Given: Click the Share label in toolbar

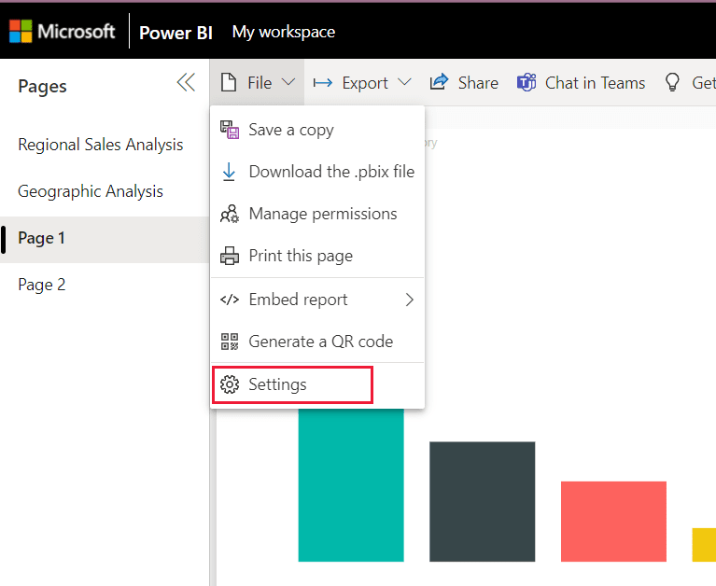Looking at the screenshot, I should [x=478, y=83].
